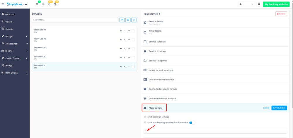Click the Search for services field

tap(75, 20)
